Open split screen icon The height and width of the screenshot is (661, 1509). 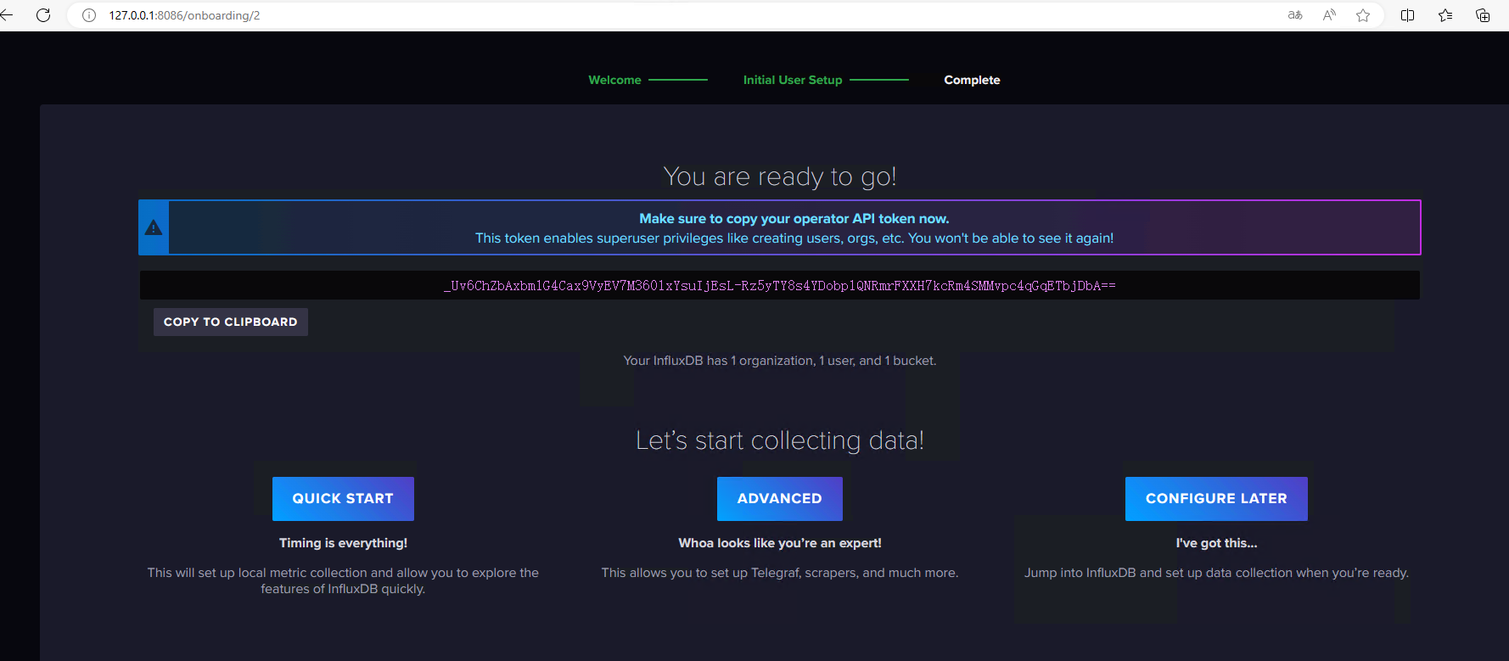1407,15
